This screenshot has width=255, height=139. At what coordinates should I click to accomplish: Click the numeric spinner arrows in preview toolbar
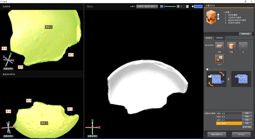187,7
